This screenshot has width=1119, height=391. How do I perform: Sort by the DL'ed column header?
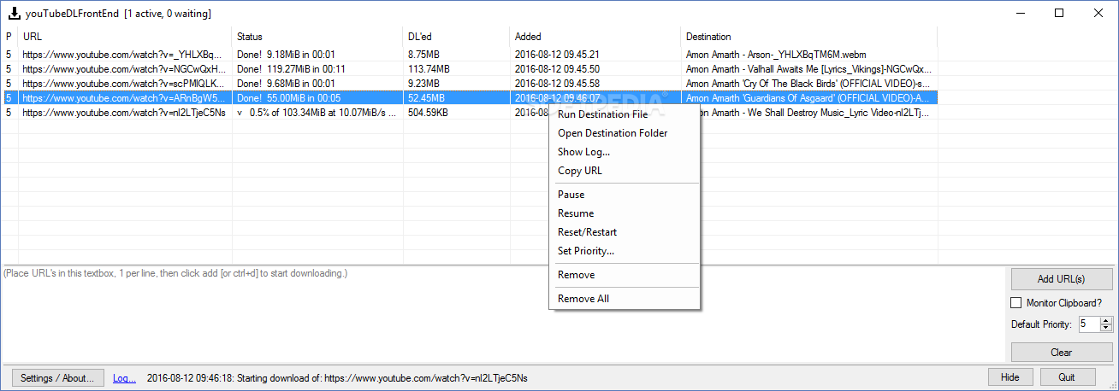click(457, 37)
